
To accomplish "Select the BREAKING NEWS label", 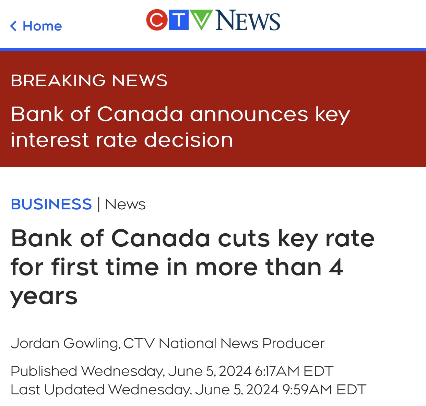I will click(89, 81).
